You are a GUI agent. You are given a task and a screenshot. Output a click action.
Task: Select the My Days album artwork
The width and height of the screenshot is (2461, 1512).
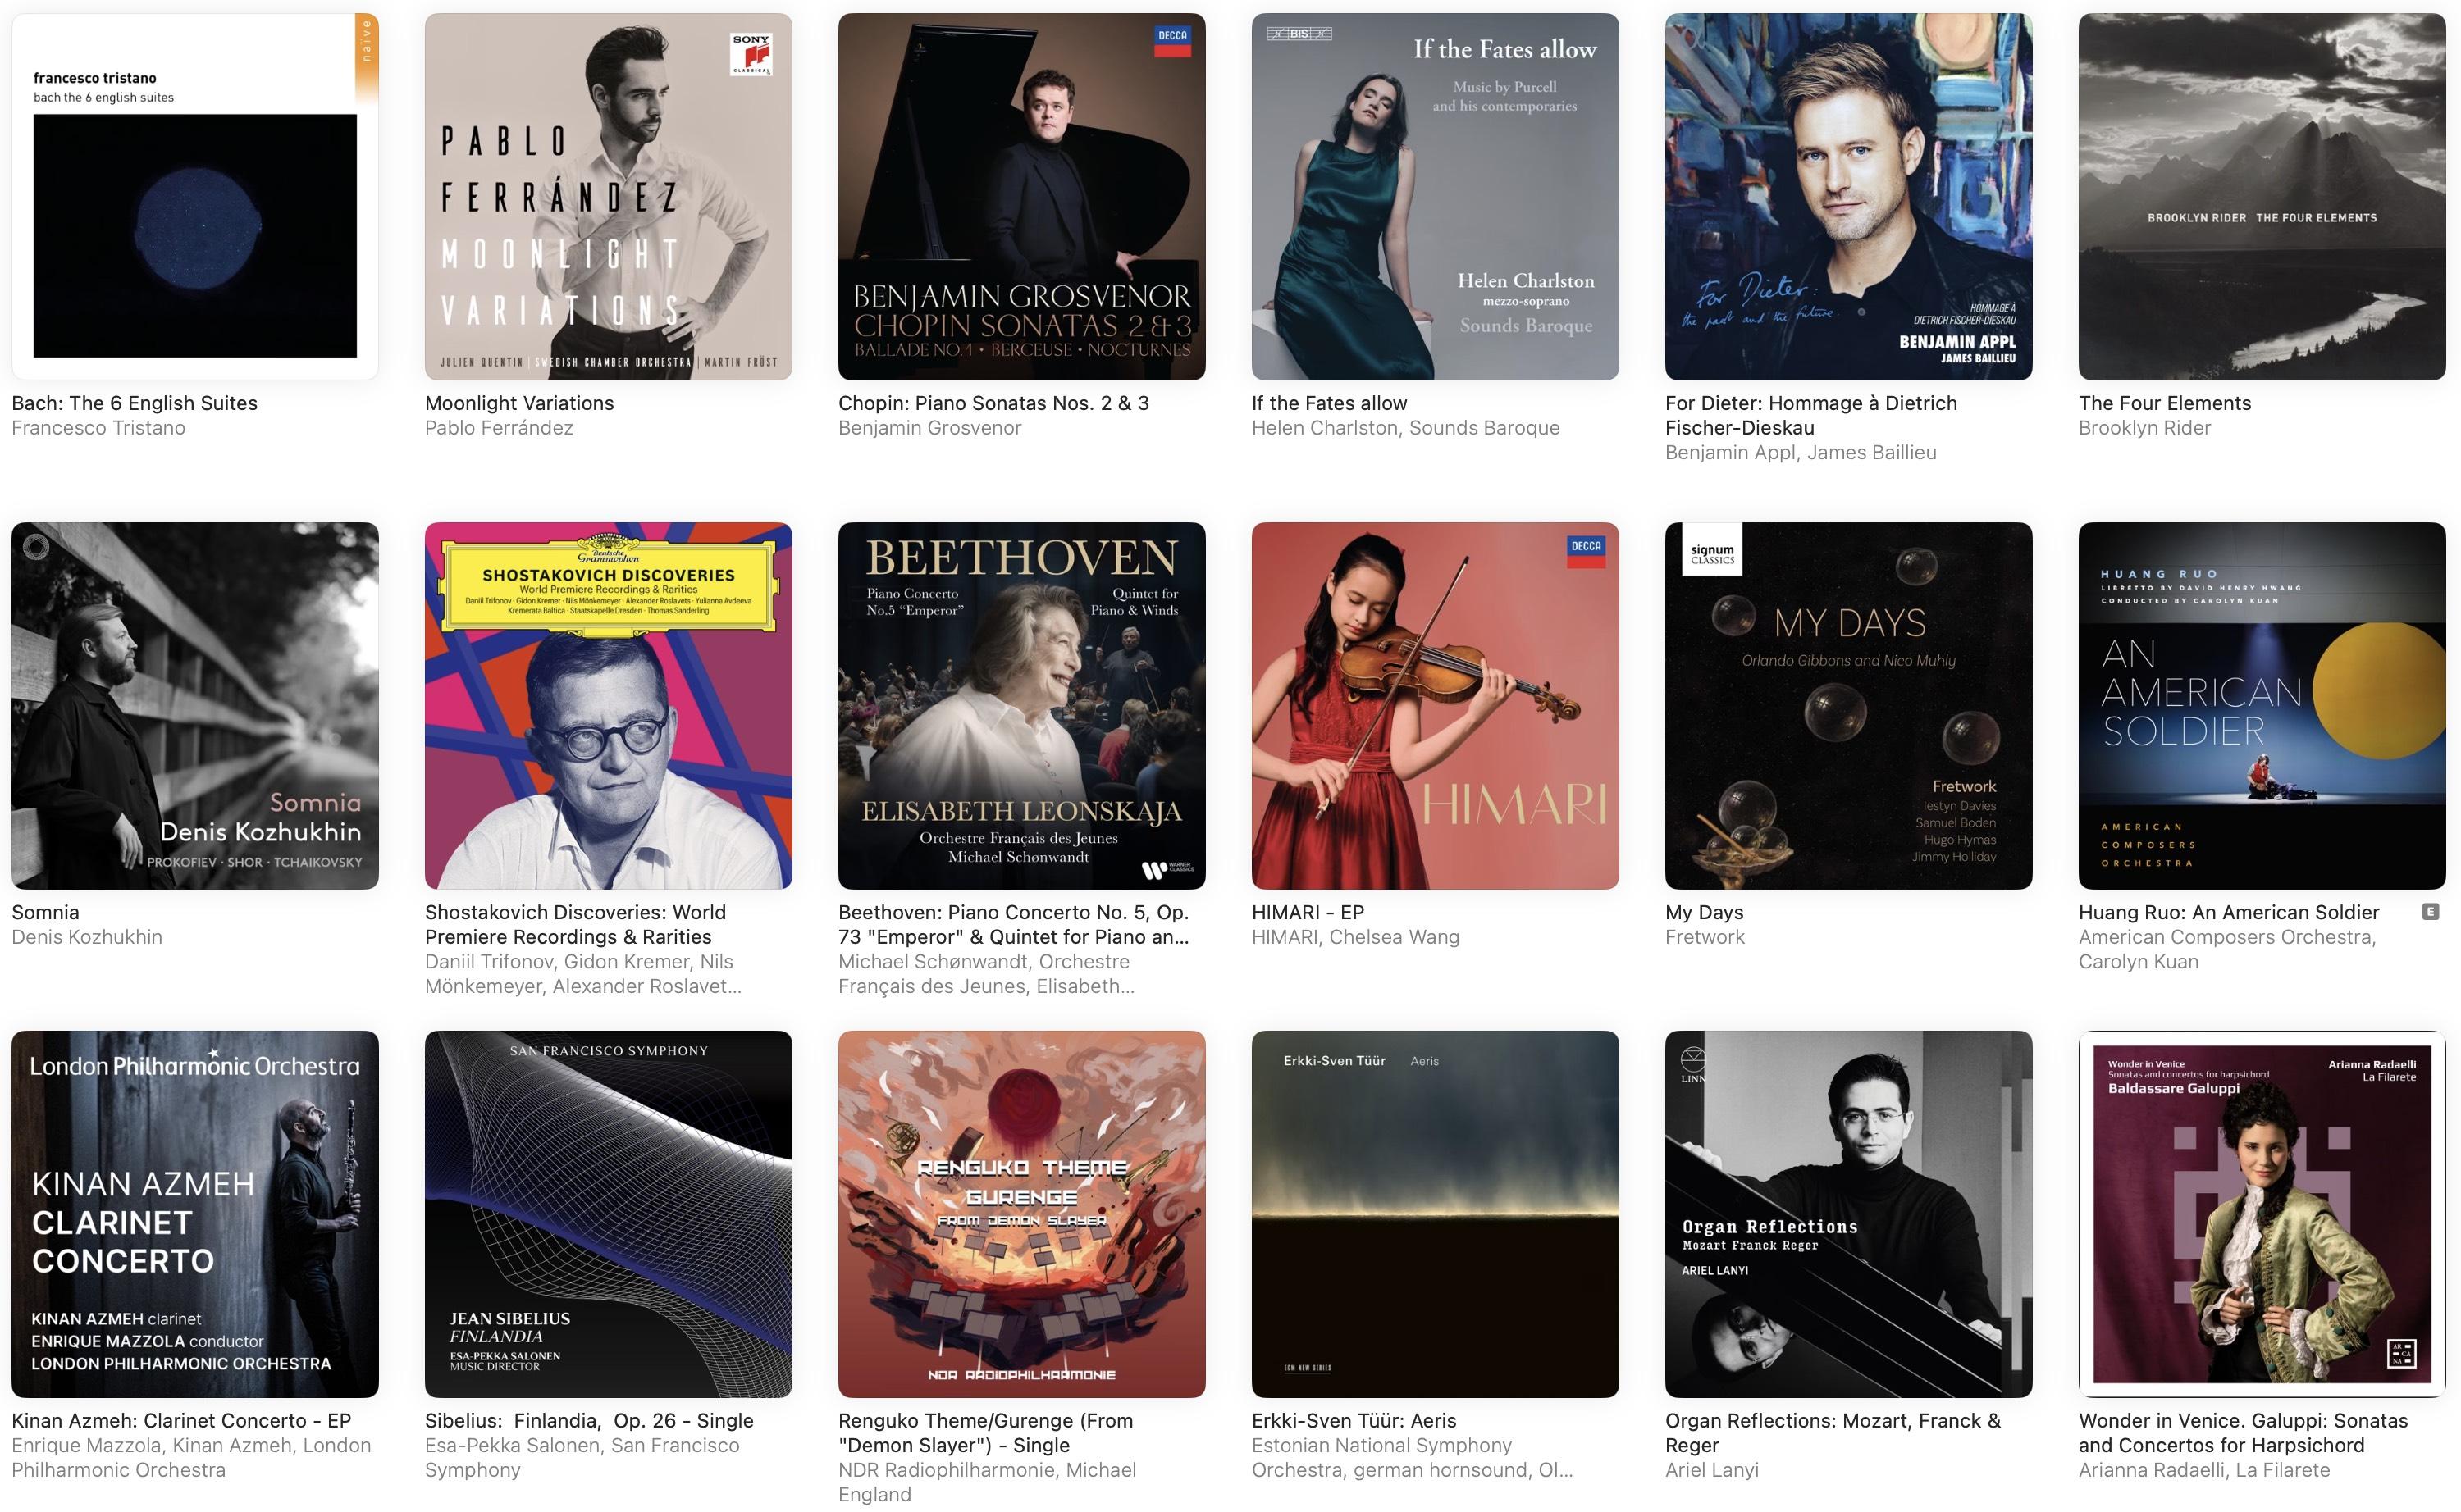tap(1849, 705)
